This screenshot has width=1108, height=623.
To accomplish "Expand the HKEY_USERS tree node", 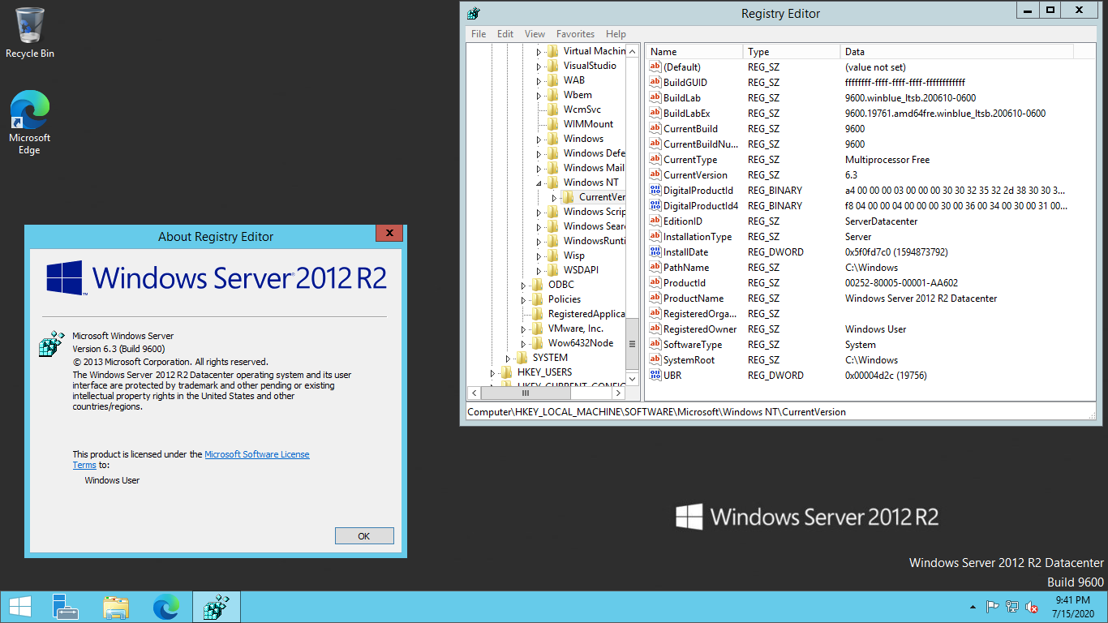I will [492, 373].
